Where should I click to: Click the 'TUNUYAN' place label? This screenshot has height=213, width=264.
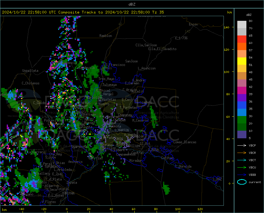point(68,193)
